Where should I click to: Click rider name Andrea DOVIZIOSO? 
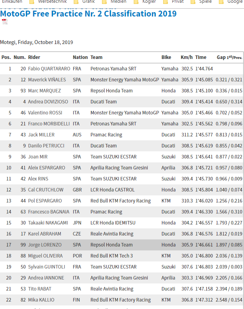48,102
